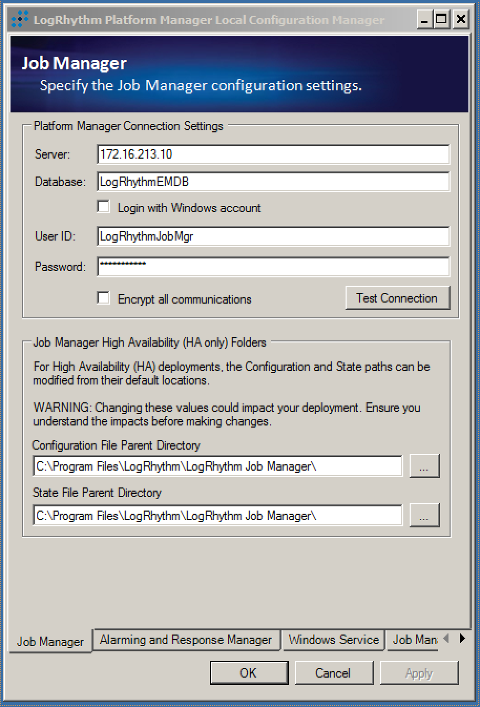This screenshot has width=480, height=707.
Task: Switch to Alarming and Response Manager tab
Action: 186,640
